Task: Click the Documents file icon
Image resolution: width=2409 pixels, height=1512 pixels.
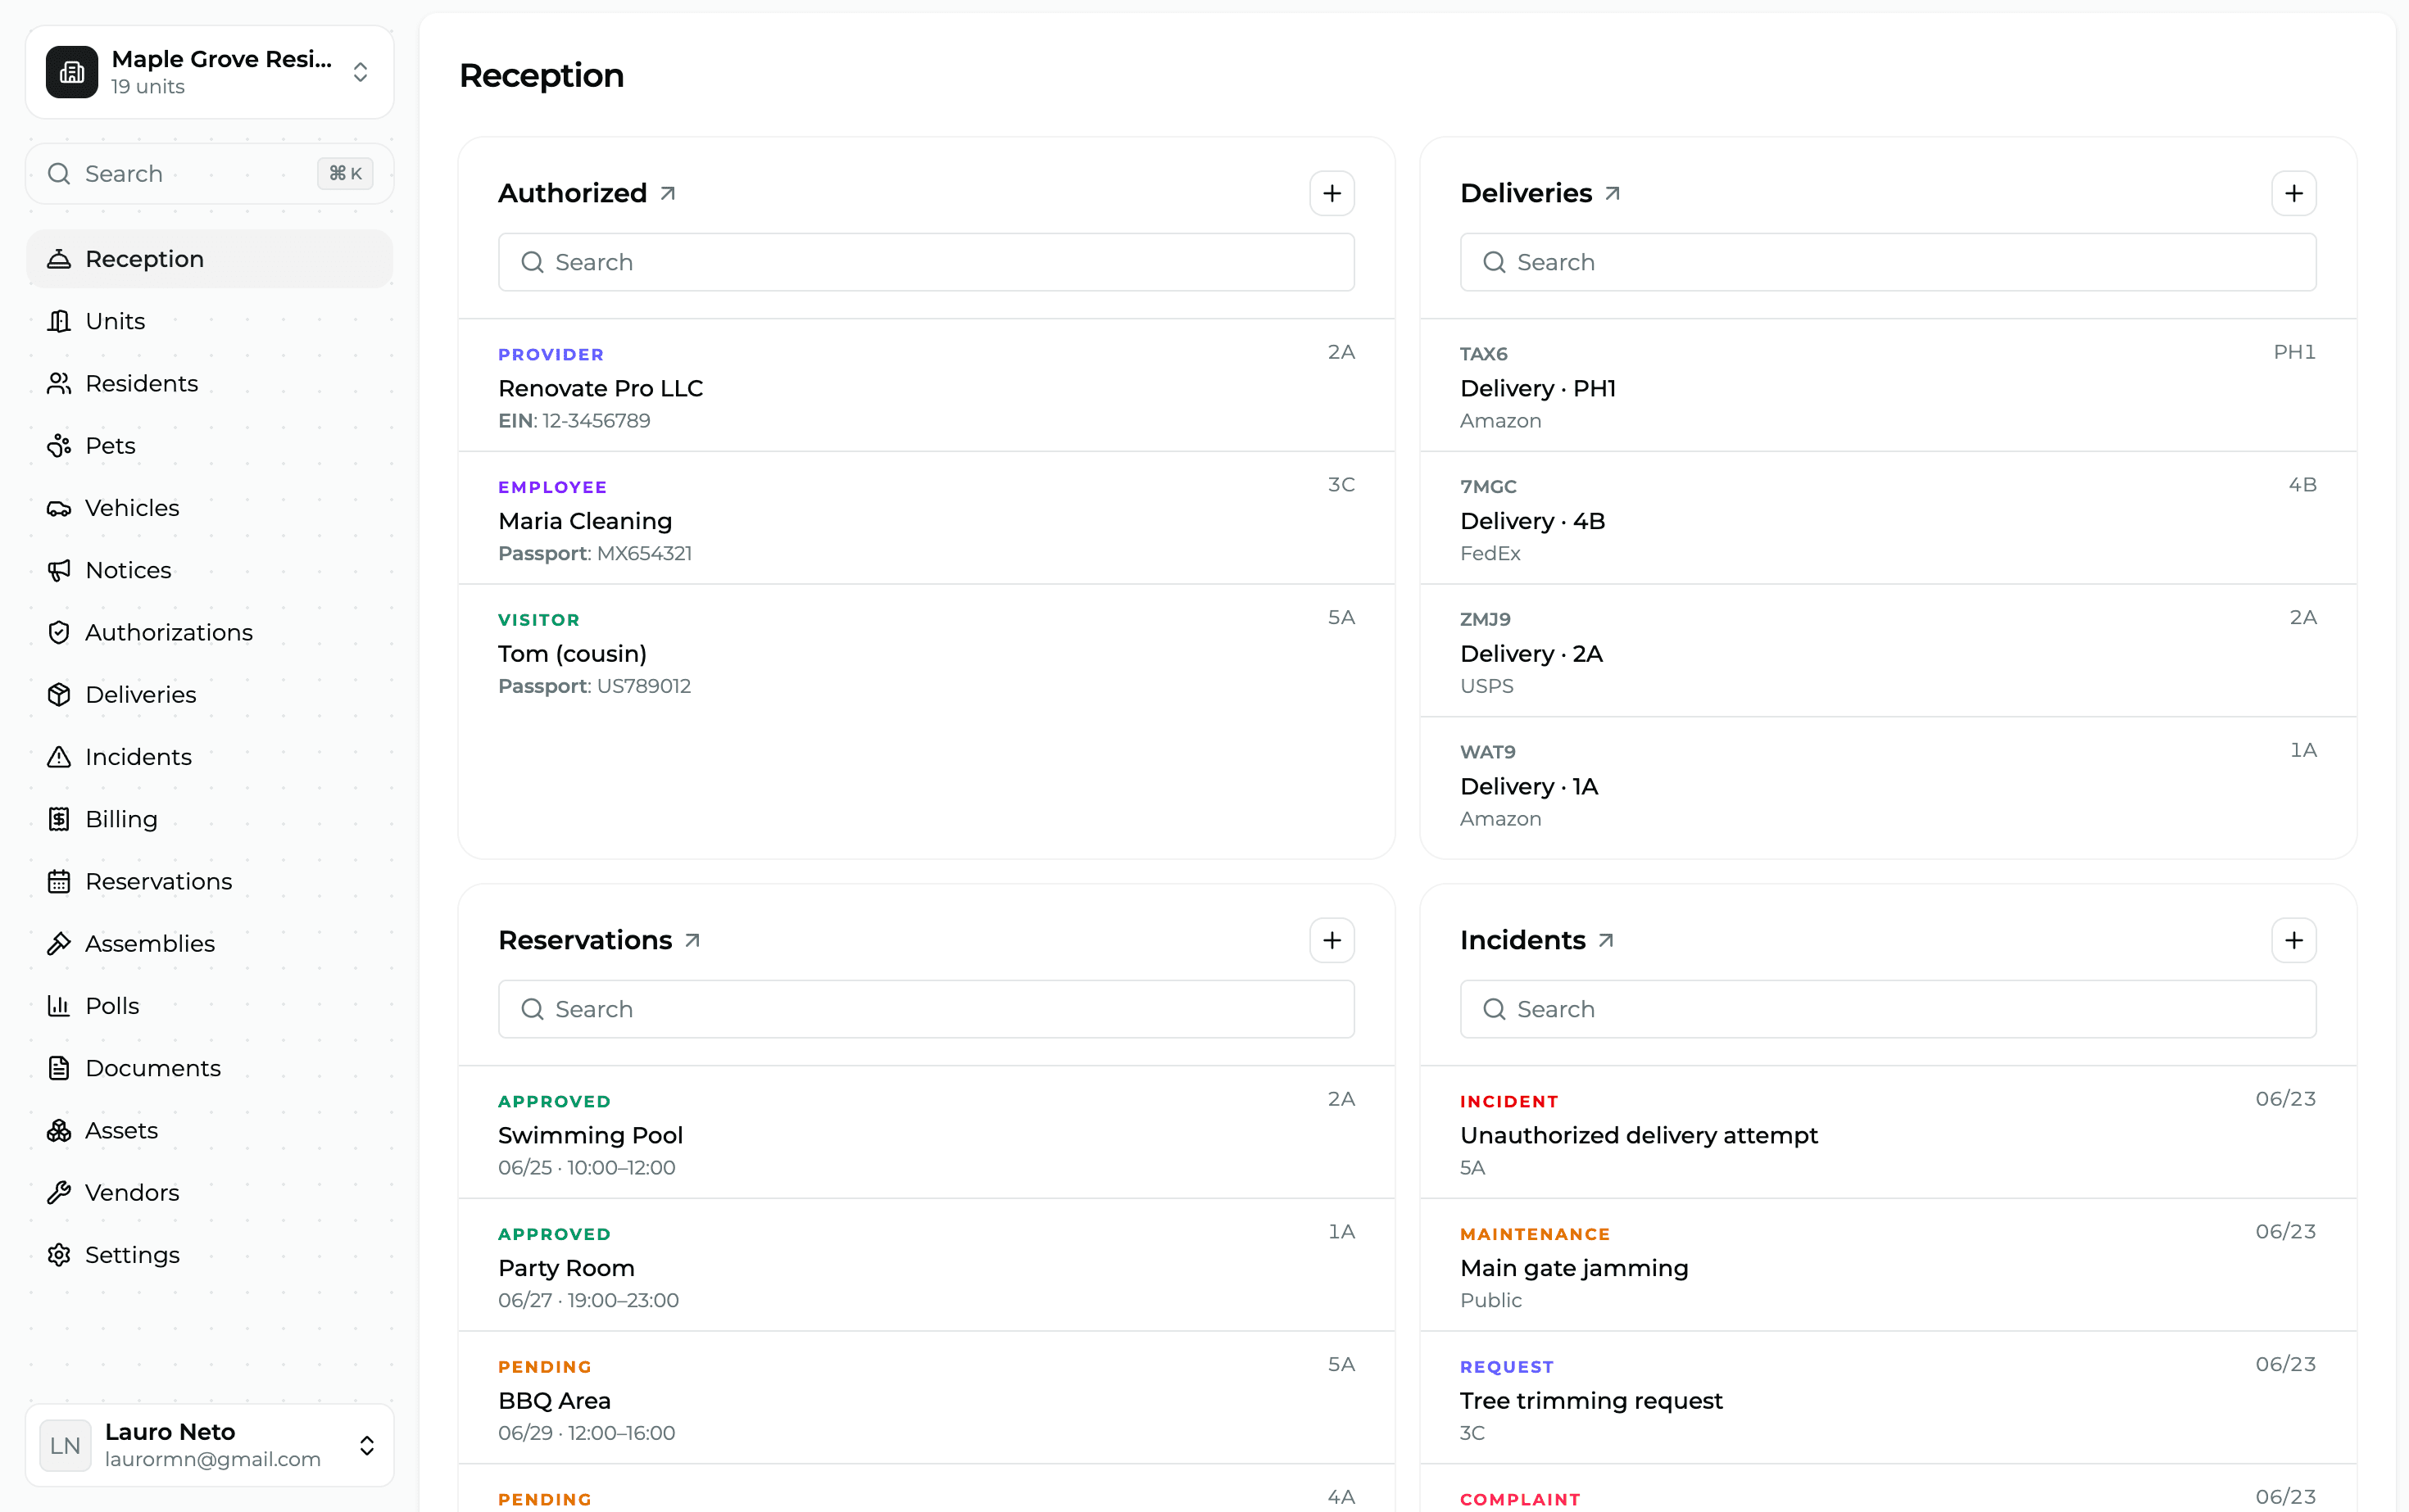Action: coord(59,1068)
